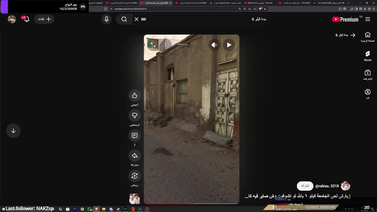This screenshot has width=377, height=212.
Task: Open Shorts in the sidebar
Action: tap(368, 56)
